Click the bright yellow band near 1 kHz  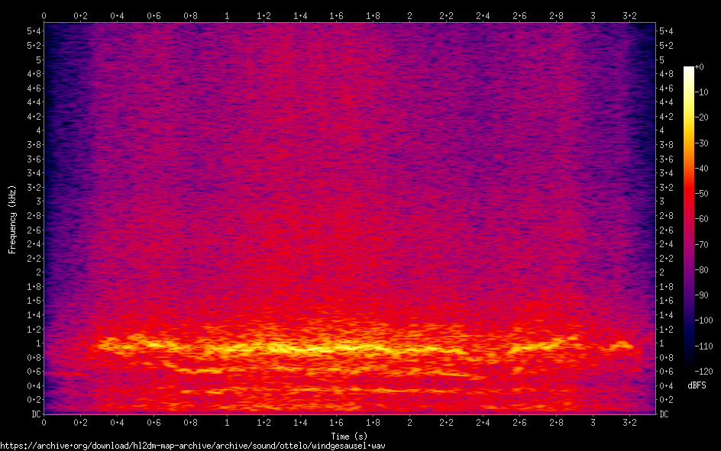321,349
